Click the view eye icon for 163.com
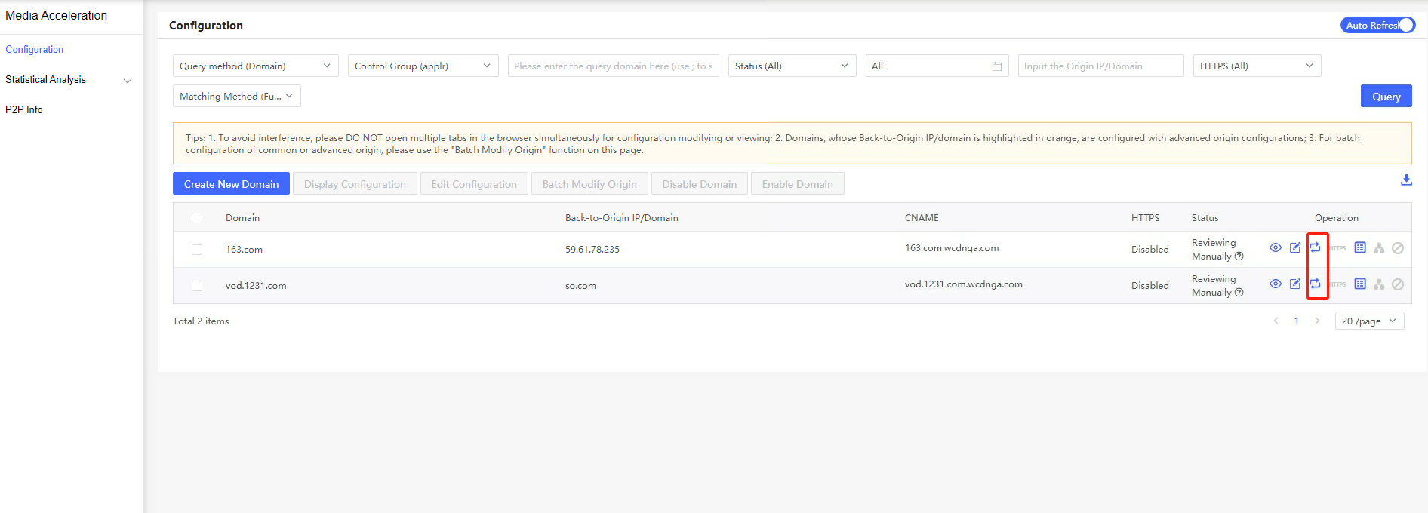 pyautogui.click(x=1276, y=248)
